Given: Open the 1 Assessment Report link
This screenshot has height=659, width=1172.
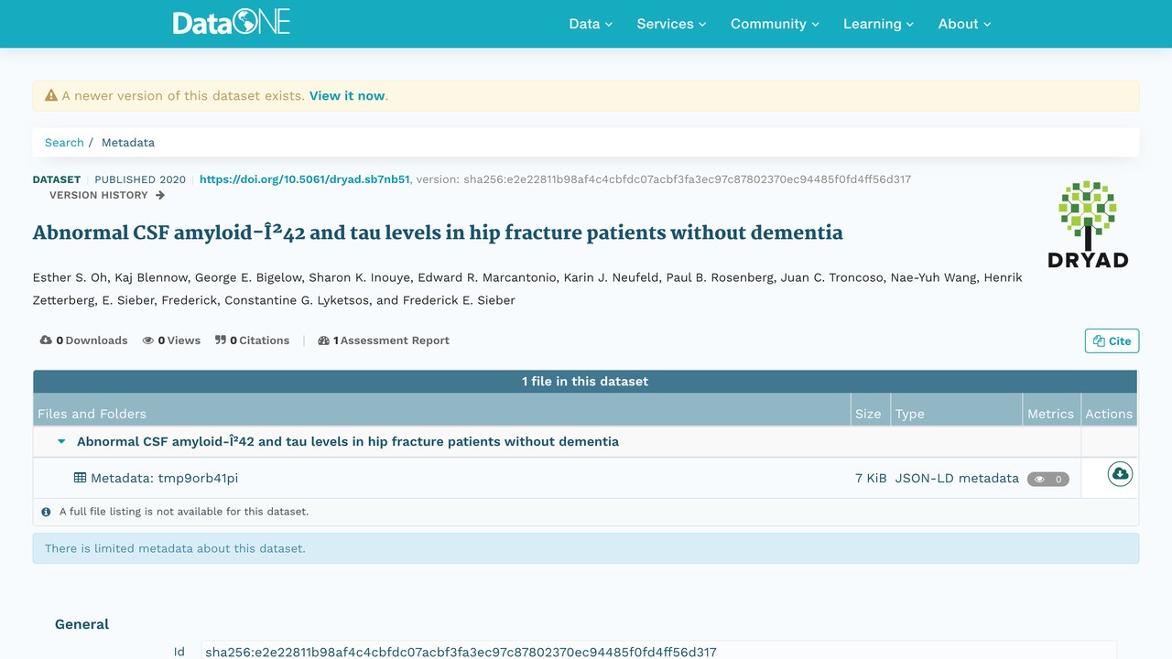Looking at the screenshot, I should pos(384,340).
